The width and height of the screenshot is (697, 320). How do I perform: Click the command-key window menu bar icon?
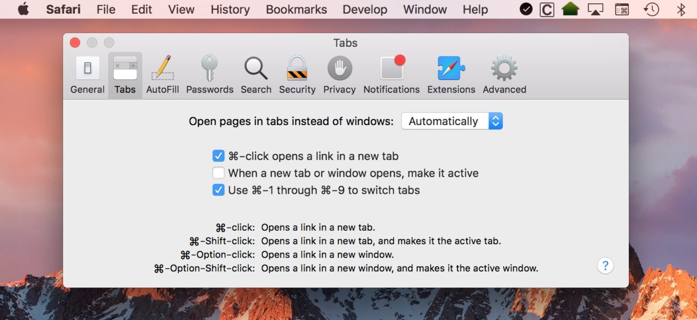click(x=622, y=9)
